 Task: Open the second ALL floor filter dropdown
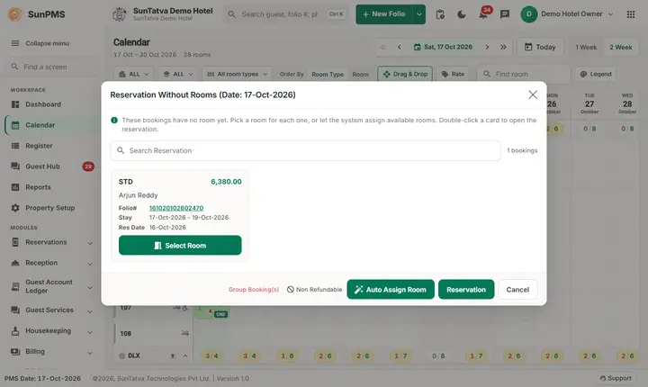[x=178, y=74]
